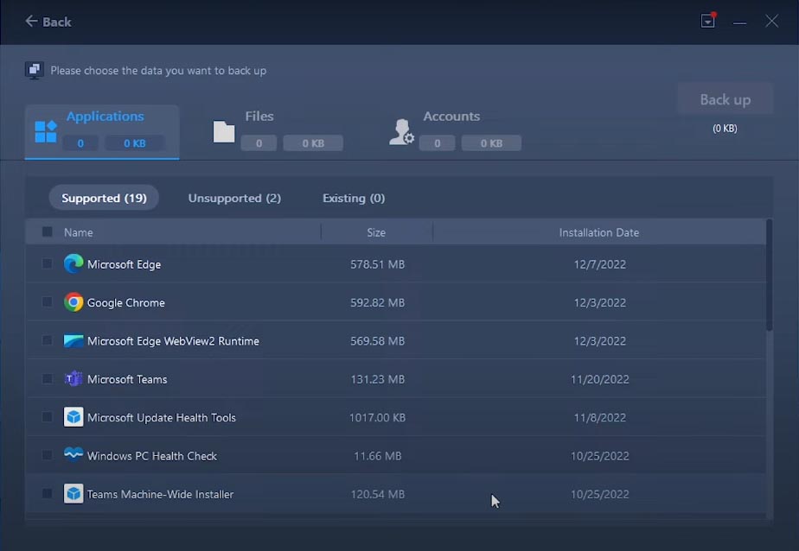Click the 592.82 MB size value
This screenshot has width=799, height=551.
378,303
